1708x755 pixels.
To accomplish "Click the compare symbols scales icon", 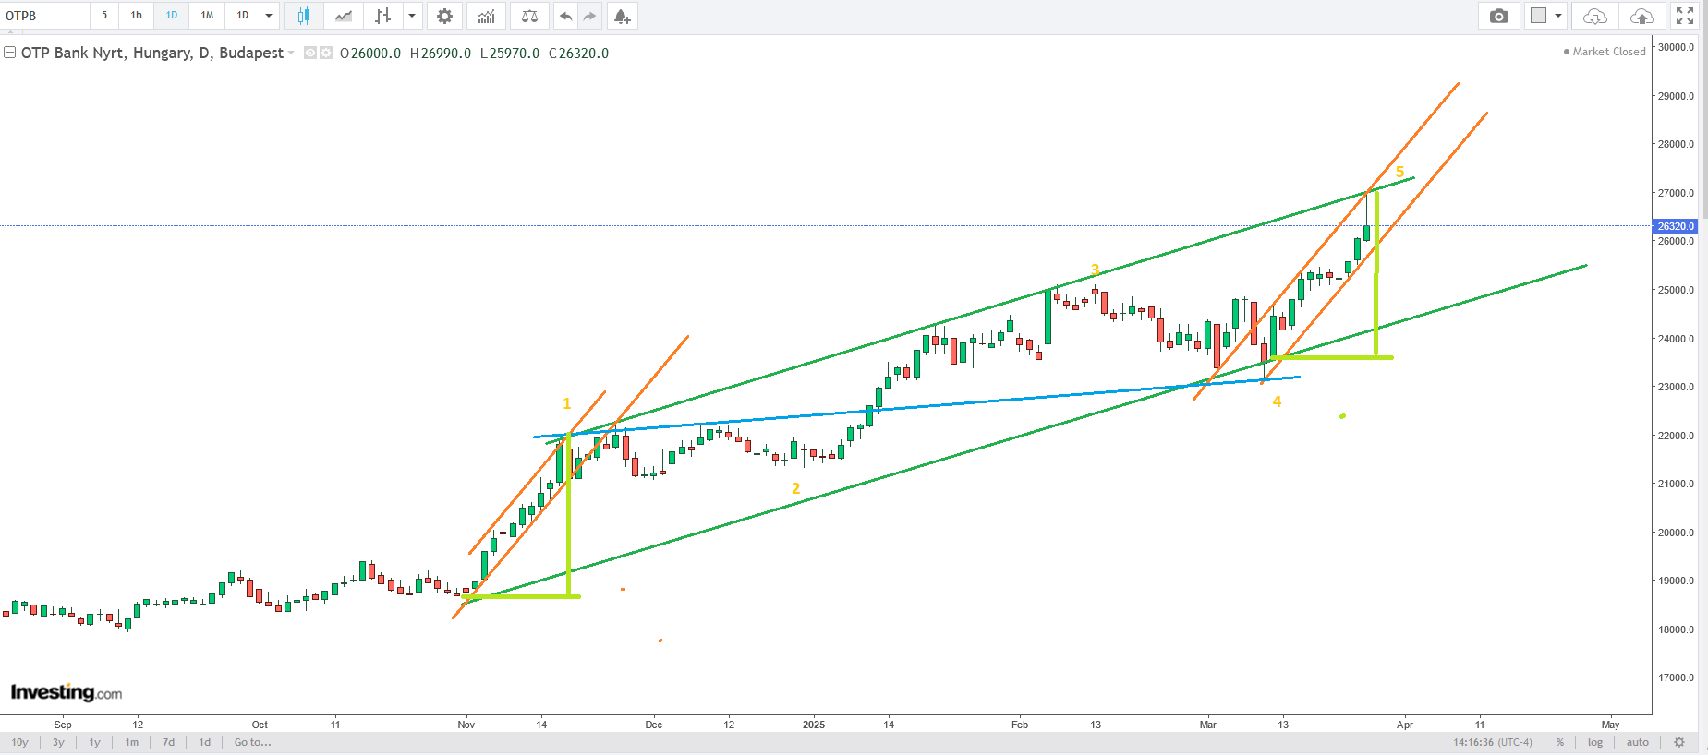I will [x=529, y=16].
